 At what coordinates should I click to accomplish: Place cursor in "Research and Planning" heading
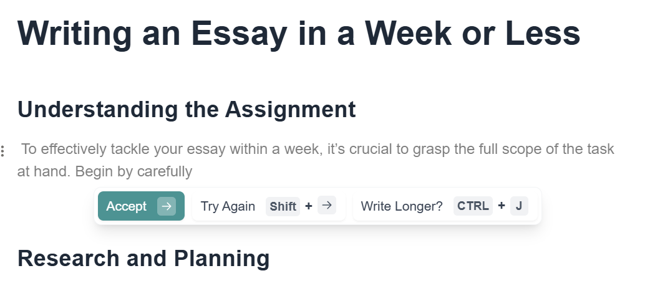[143, 258]
